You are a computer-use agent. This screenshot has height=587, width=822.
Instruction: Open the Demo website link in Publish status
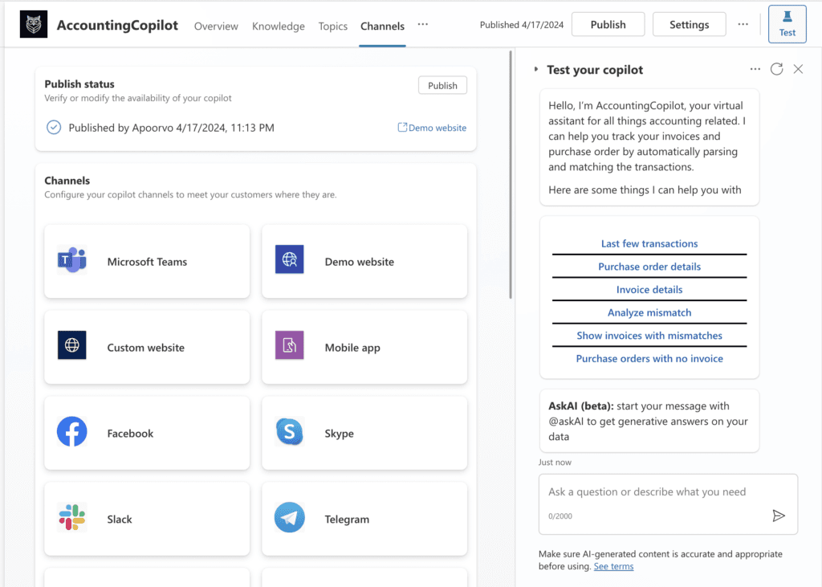coord(432,128)
